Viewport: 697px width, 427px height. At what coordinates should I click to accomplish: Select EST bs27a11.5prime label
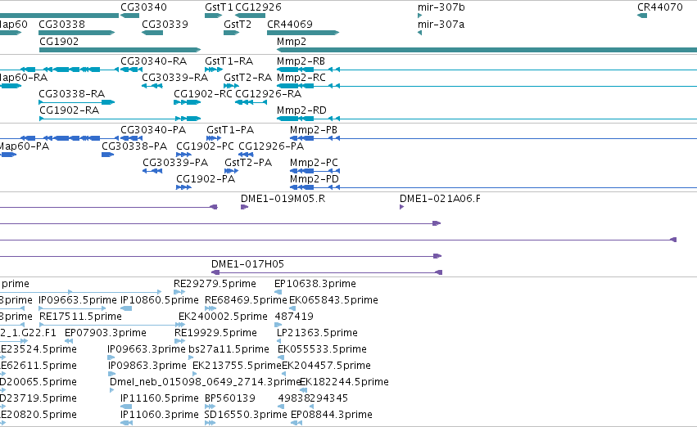(229, 349)
